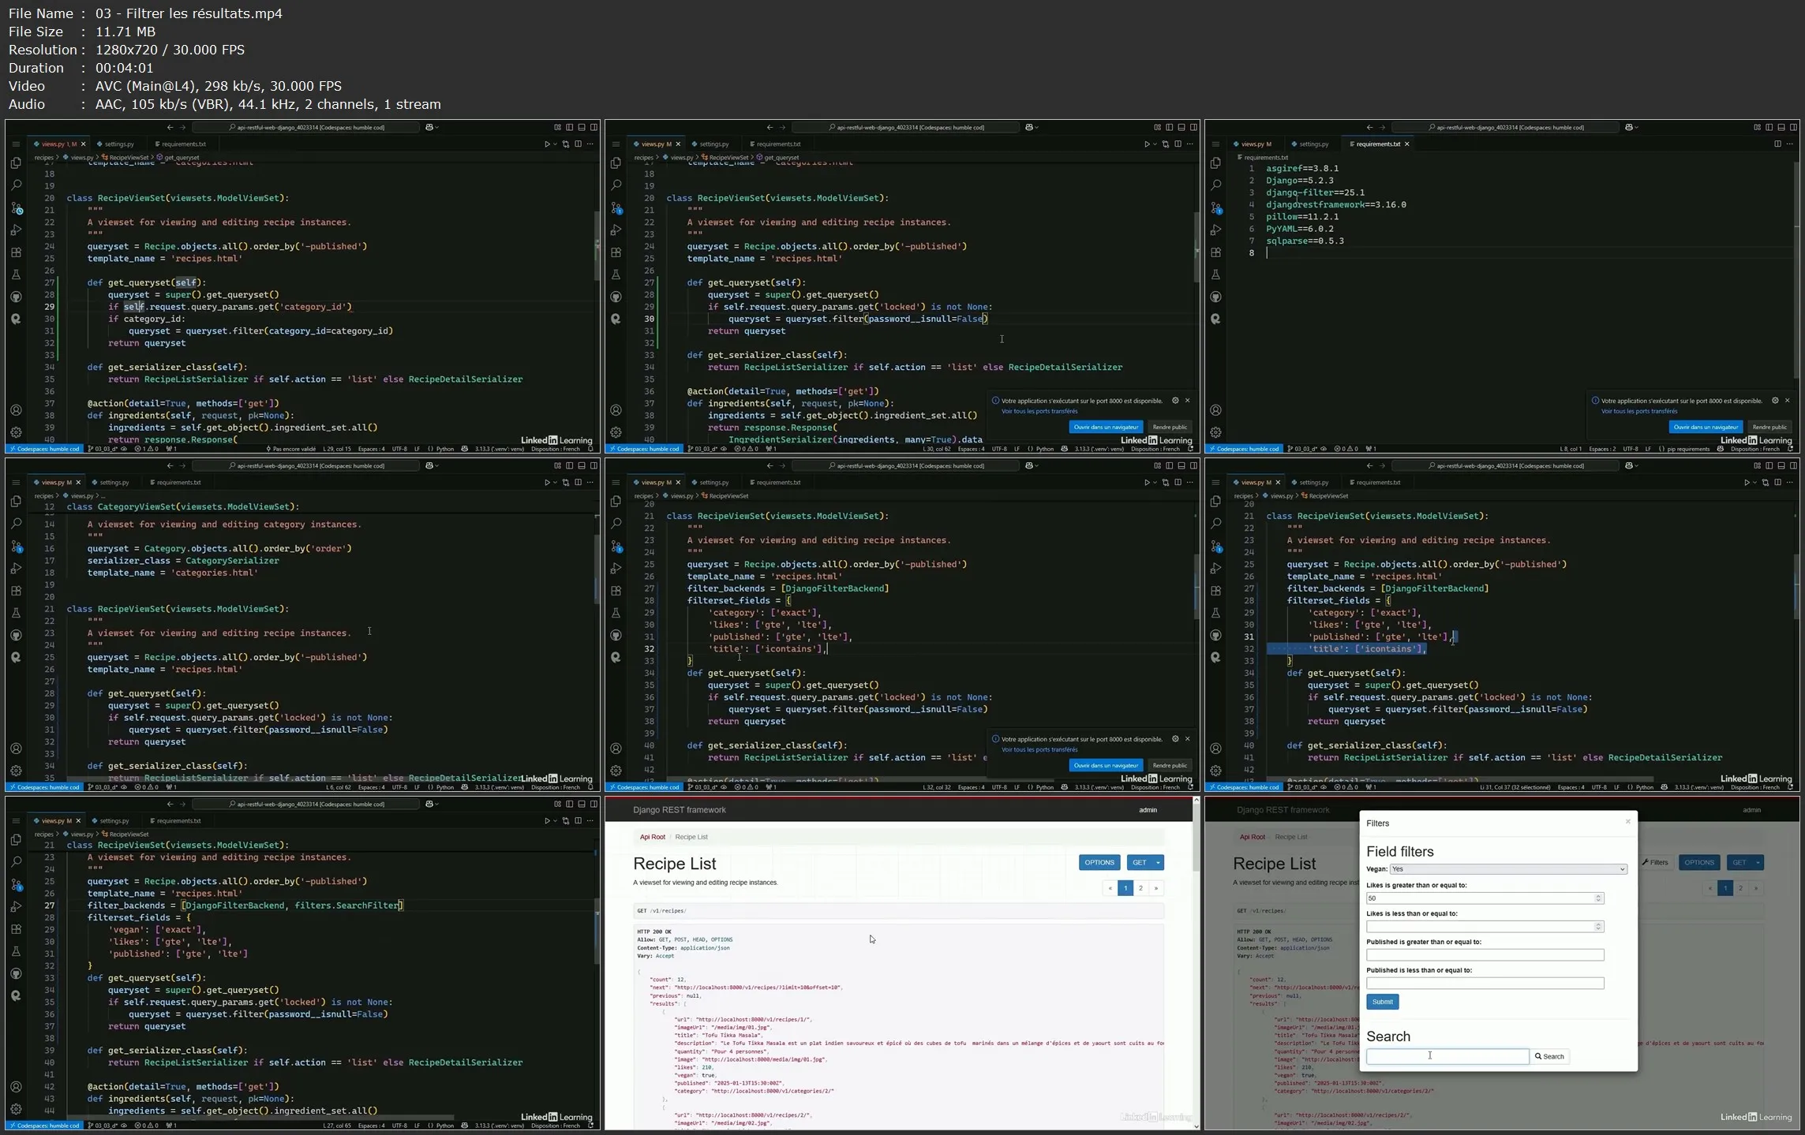The image size is (1805, 1135).
Task: Click Accounts icon in the category_id code frame
Action: coord(16,410)
